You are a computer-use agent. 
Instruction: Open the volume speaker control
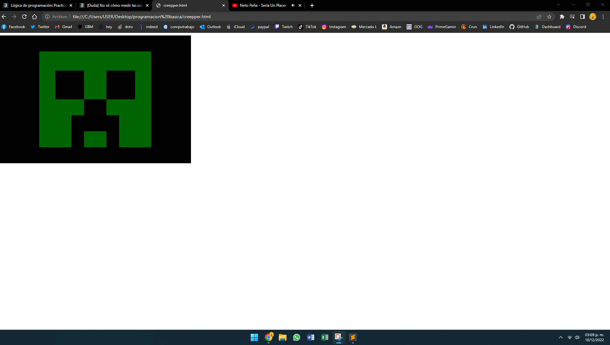(577, 337)
